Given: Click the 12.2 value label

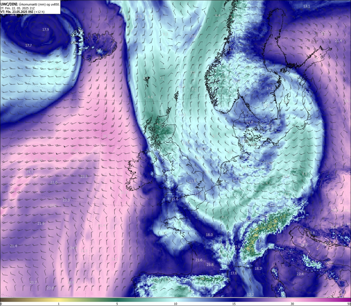Looking at the screenshot, I should pos(250,295).
